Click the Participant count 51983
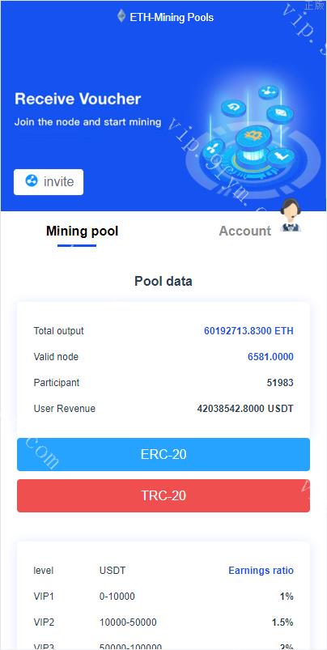 [280, 383]
